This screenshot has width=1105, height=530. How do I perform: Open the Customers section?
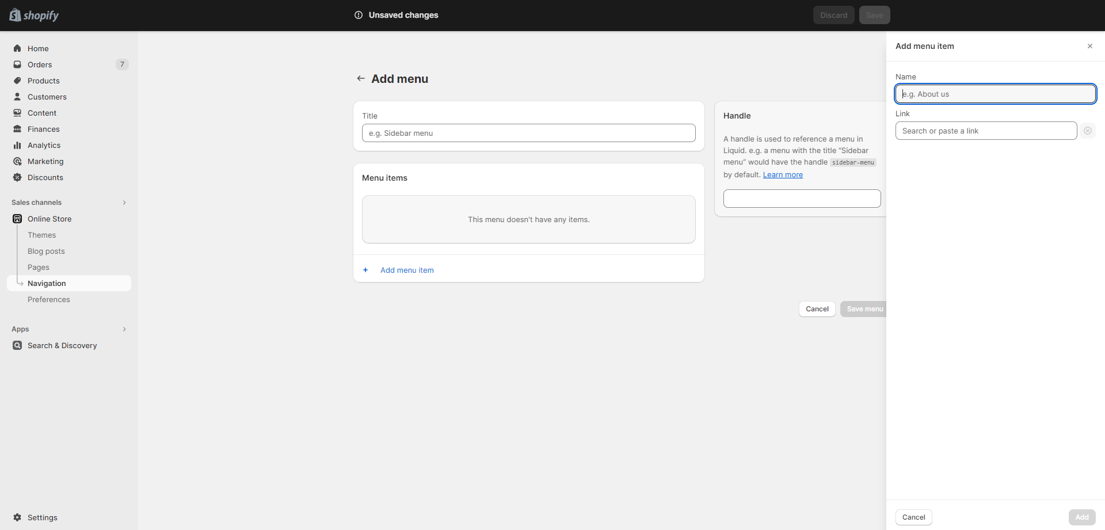[47, 97]
